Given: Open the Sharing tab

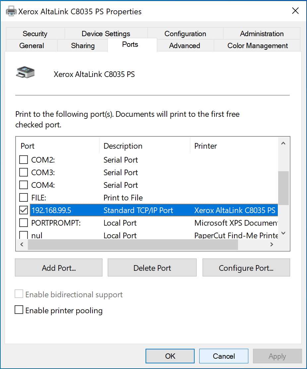Looking at the screenshot, I should coord(82,45).
